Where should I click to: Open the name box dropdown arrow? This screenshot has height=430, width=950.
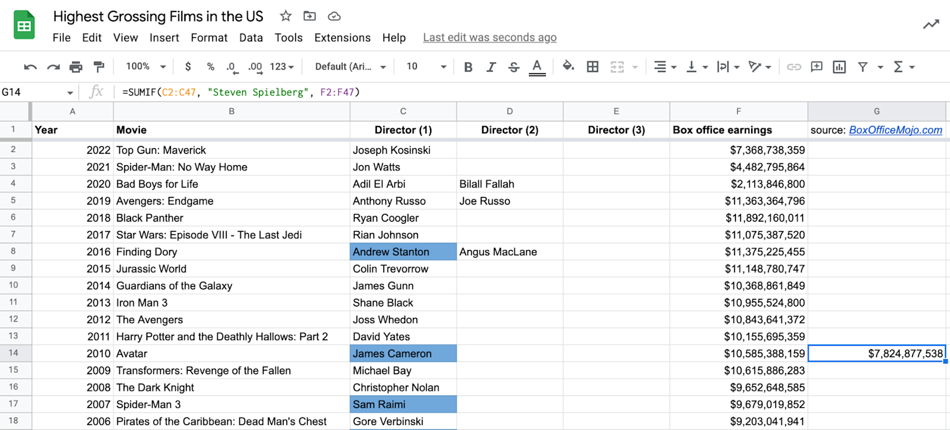pyautogui.click(x=70, y=93)
